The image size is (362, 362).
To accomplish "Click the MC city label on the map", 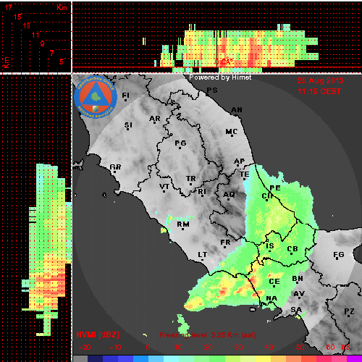I will click(x=232, y=132).
